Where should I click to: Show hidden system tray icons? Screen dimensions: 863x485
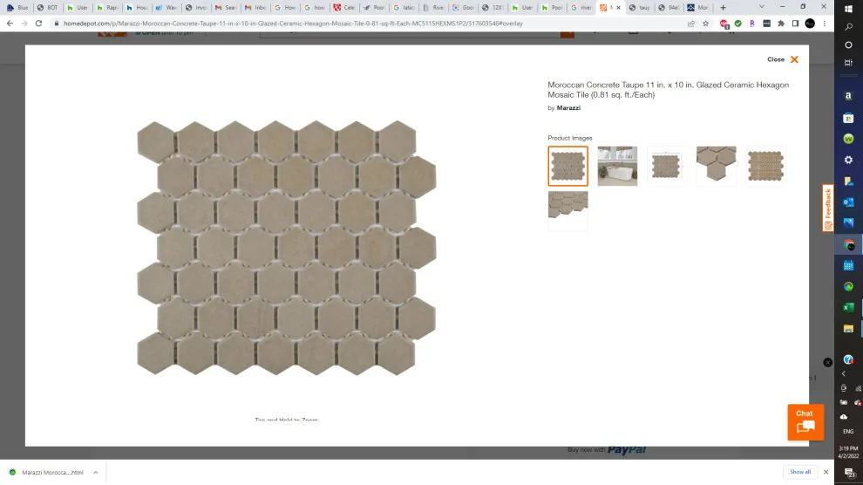click(x=843, y=374)
